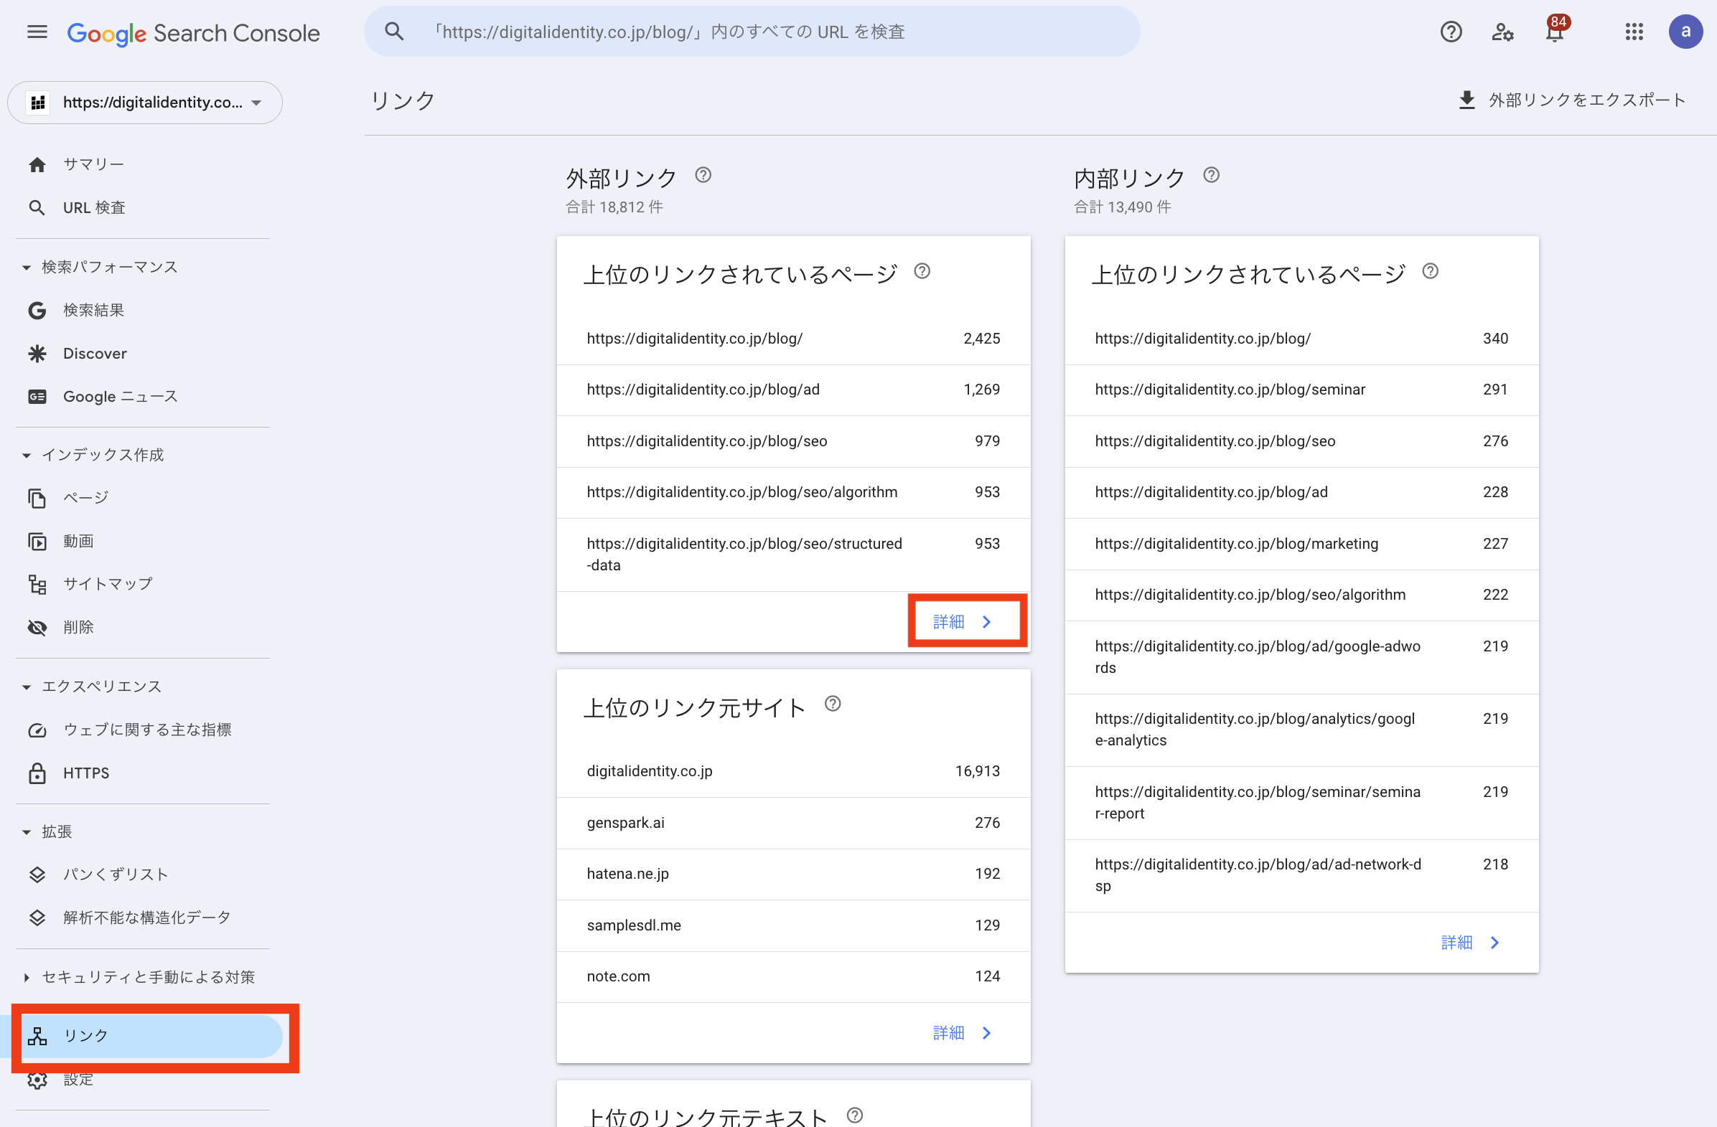Click the account avatar "a"
This screenshot has width=1717, height=1127.
tap(1685, 32)
